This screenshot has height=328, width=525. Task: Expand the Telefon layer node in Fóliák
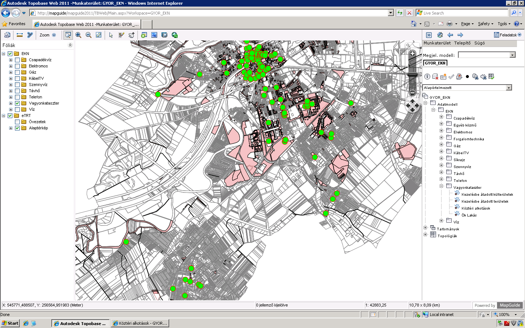[x=11, y=97]
